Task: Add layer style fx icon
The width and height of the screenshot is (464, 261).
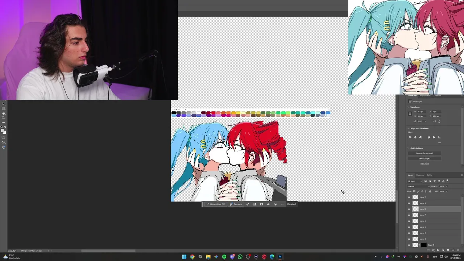Action: (434, 250)
